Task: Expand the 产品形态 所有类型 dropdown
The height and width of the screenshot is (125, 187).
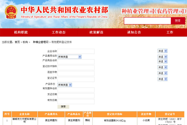Action: pos(65,85)
